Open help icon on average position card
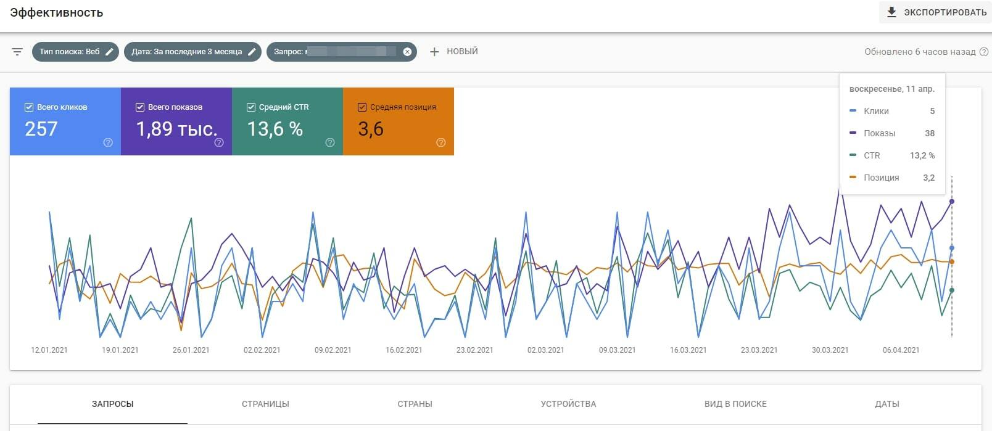 (441, 142)
